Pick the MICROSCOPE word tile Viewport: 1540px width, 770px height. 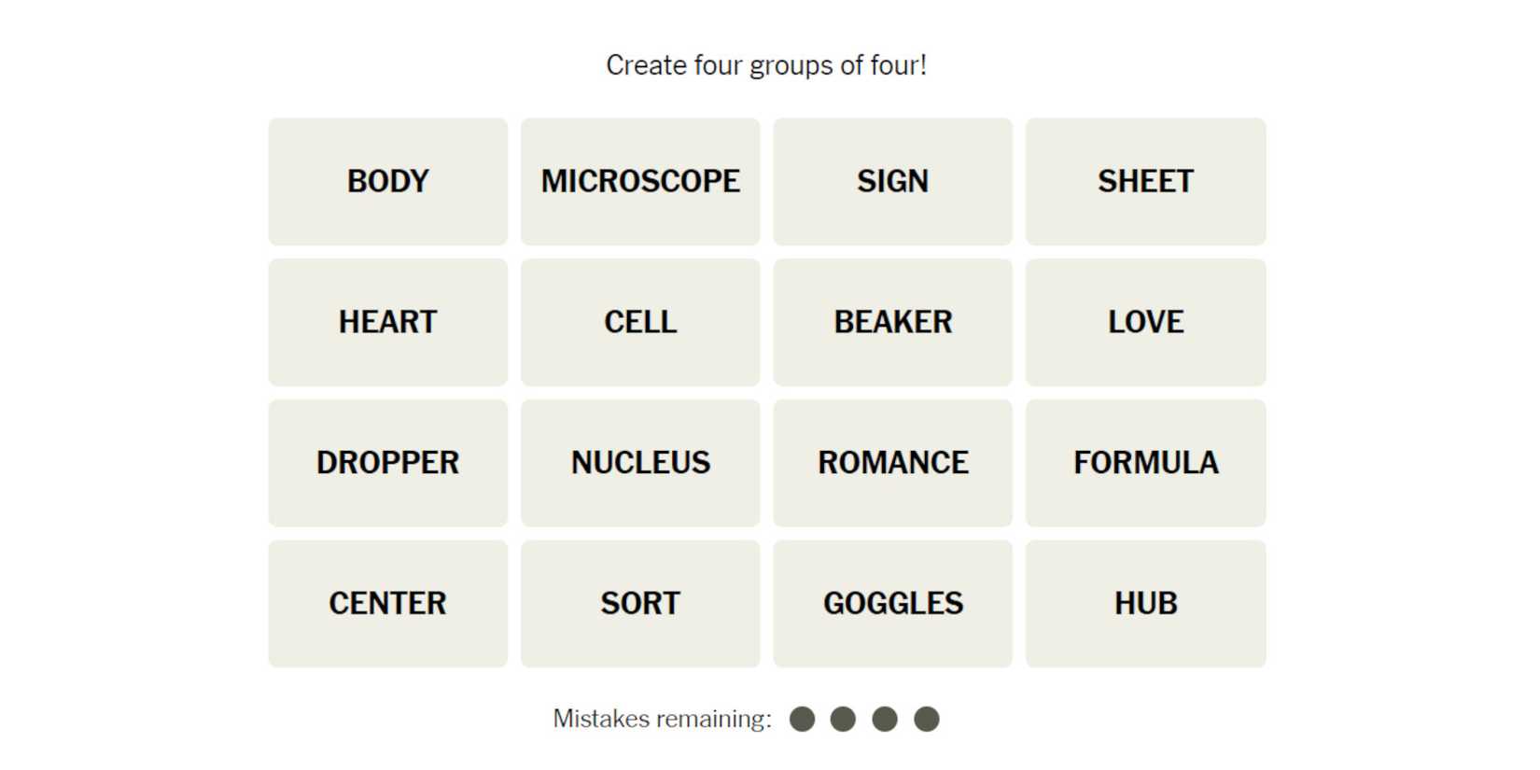pos(640,181)
